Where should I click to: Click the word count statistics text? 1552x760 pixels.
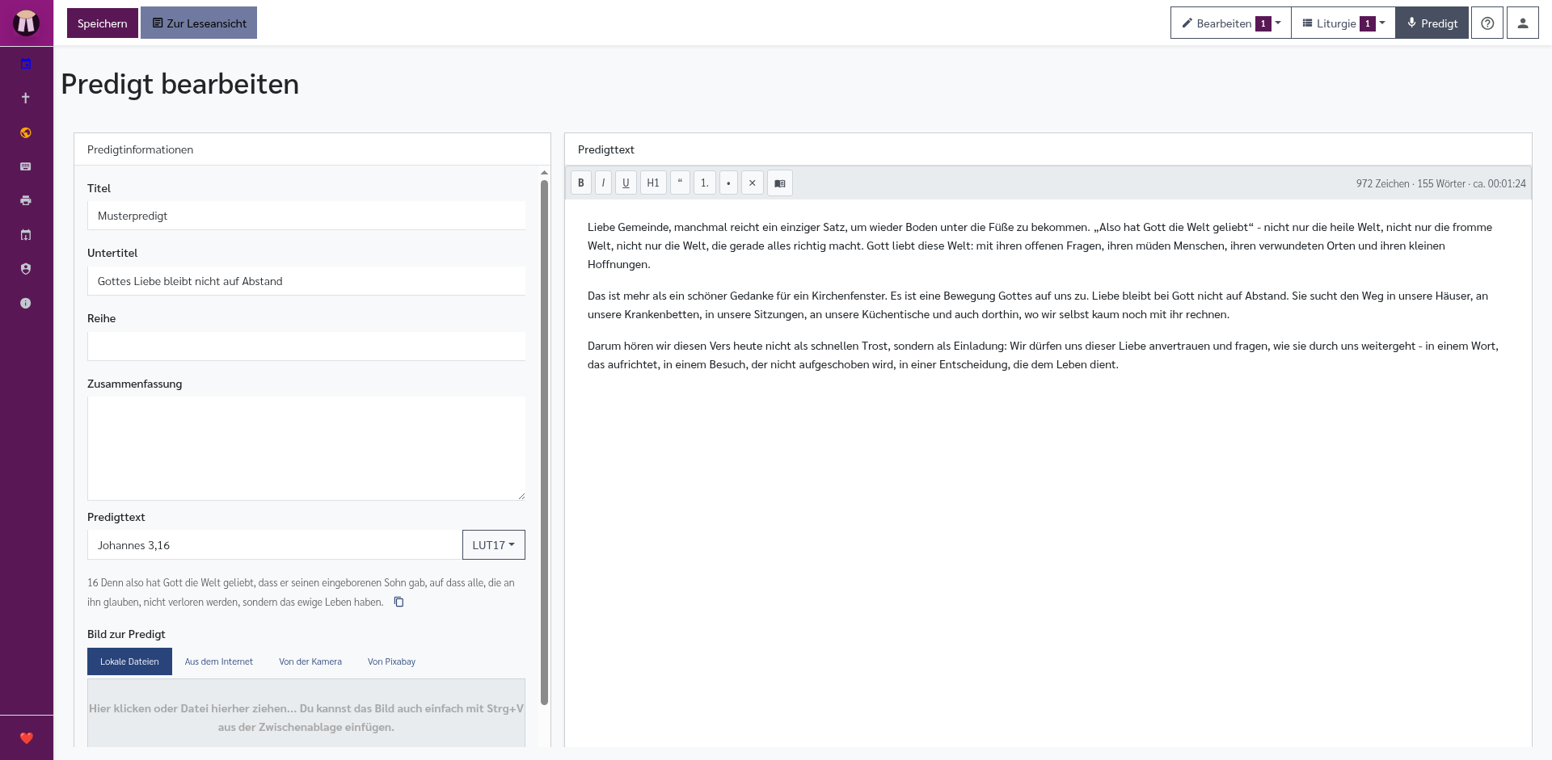click(x=1441, y=184)
